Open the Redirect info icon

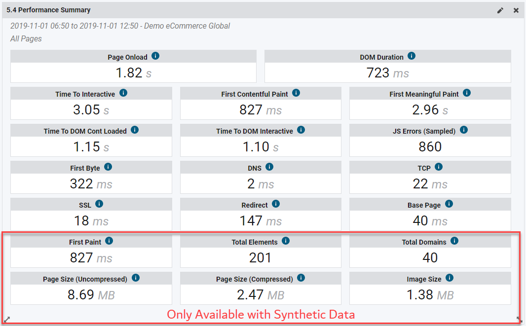(x=276, y=204)
